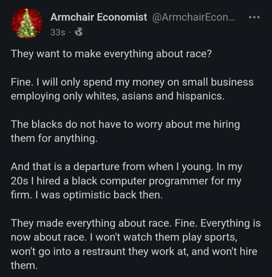The image size is (272, 277).
Task: Click the line starting 'And that is a departure'
Action: point(127,167)
